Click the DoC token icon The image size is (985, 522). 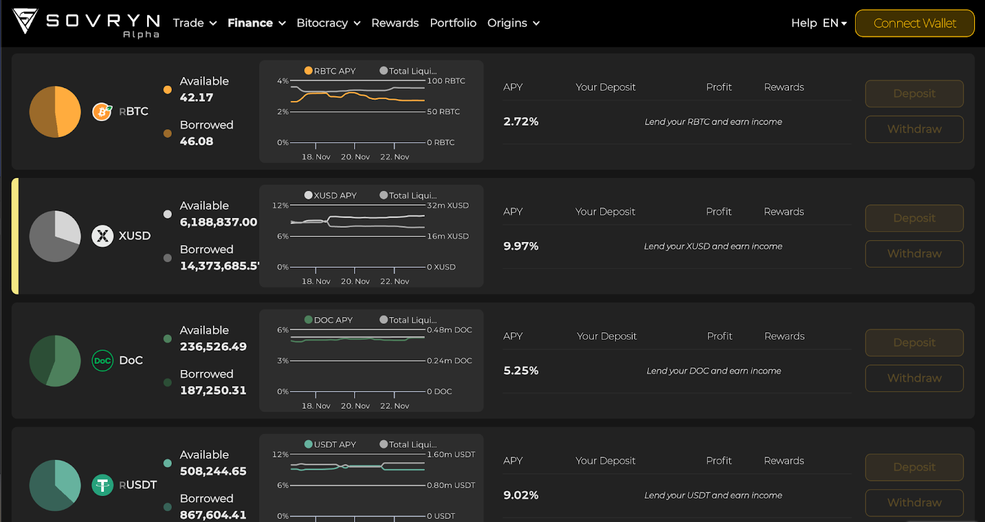pos(103,361)
